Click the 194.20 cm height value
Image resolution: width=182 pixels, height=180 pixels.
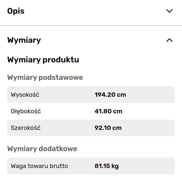110,95
